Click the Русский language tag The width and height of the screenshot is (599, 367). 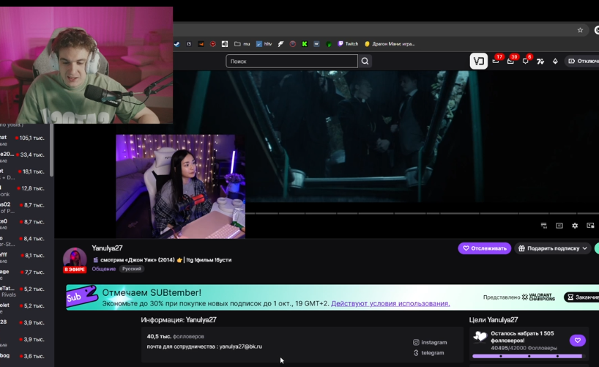(132, 269)
